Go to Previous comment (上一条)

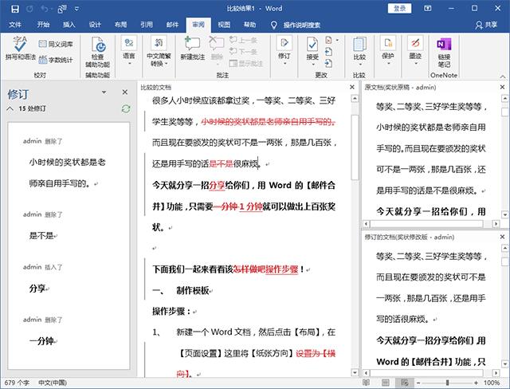244,41
